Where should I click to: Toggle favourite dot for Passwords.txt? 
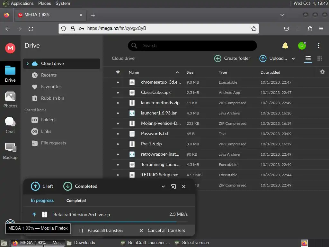pos(118,134)
